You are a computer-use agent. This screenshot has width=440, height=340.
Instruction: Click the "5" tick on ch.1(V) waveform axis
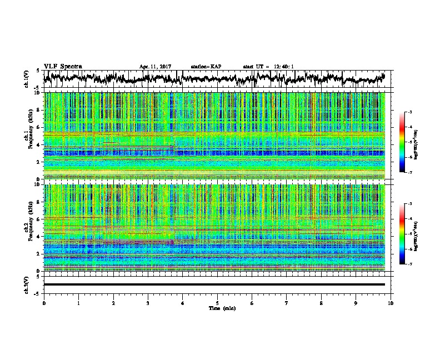[x=38, y=71]
